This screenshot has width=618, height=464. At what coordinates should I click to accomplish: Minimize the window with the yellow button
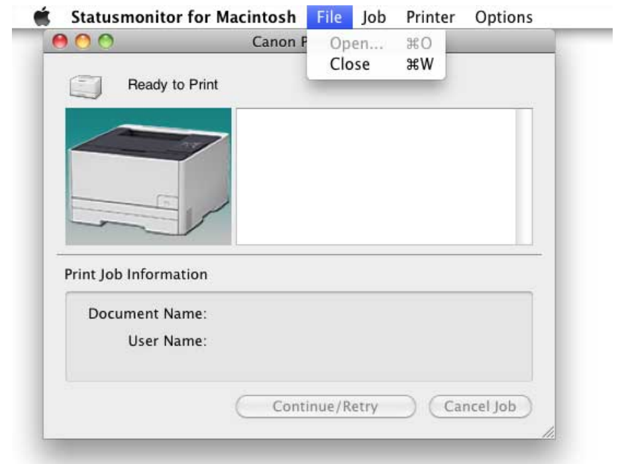pyautogui.click(x=83, y=41)
